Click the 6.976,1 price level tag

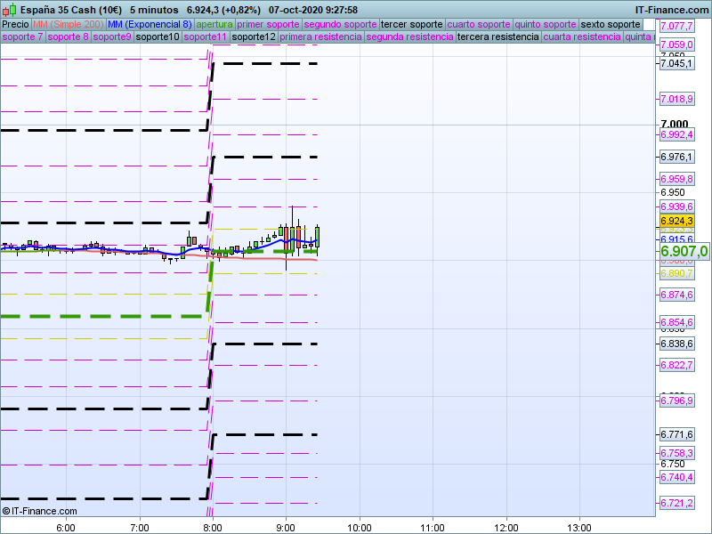point(676,157)
